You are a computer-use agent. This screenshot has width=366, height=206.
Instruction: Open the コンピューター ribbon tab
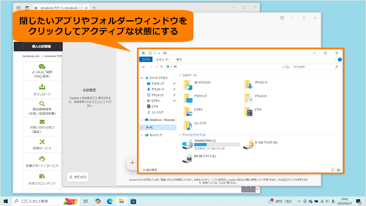click(163, 60)
